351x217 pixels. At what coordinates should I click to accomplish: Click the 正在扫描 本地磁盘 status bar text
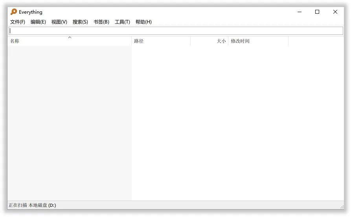click(32, 205)
